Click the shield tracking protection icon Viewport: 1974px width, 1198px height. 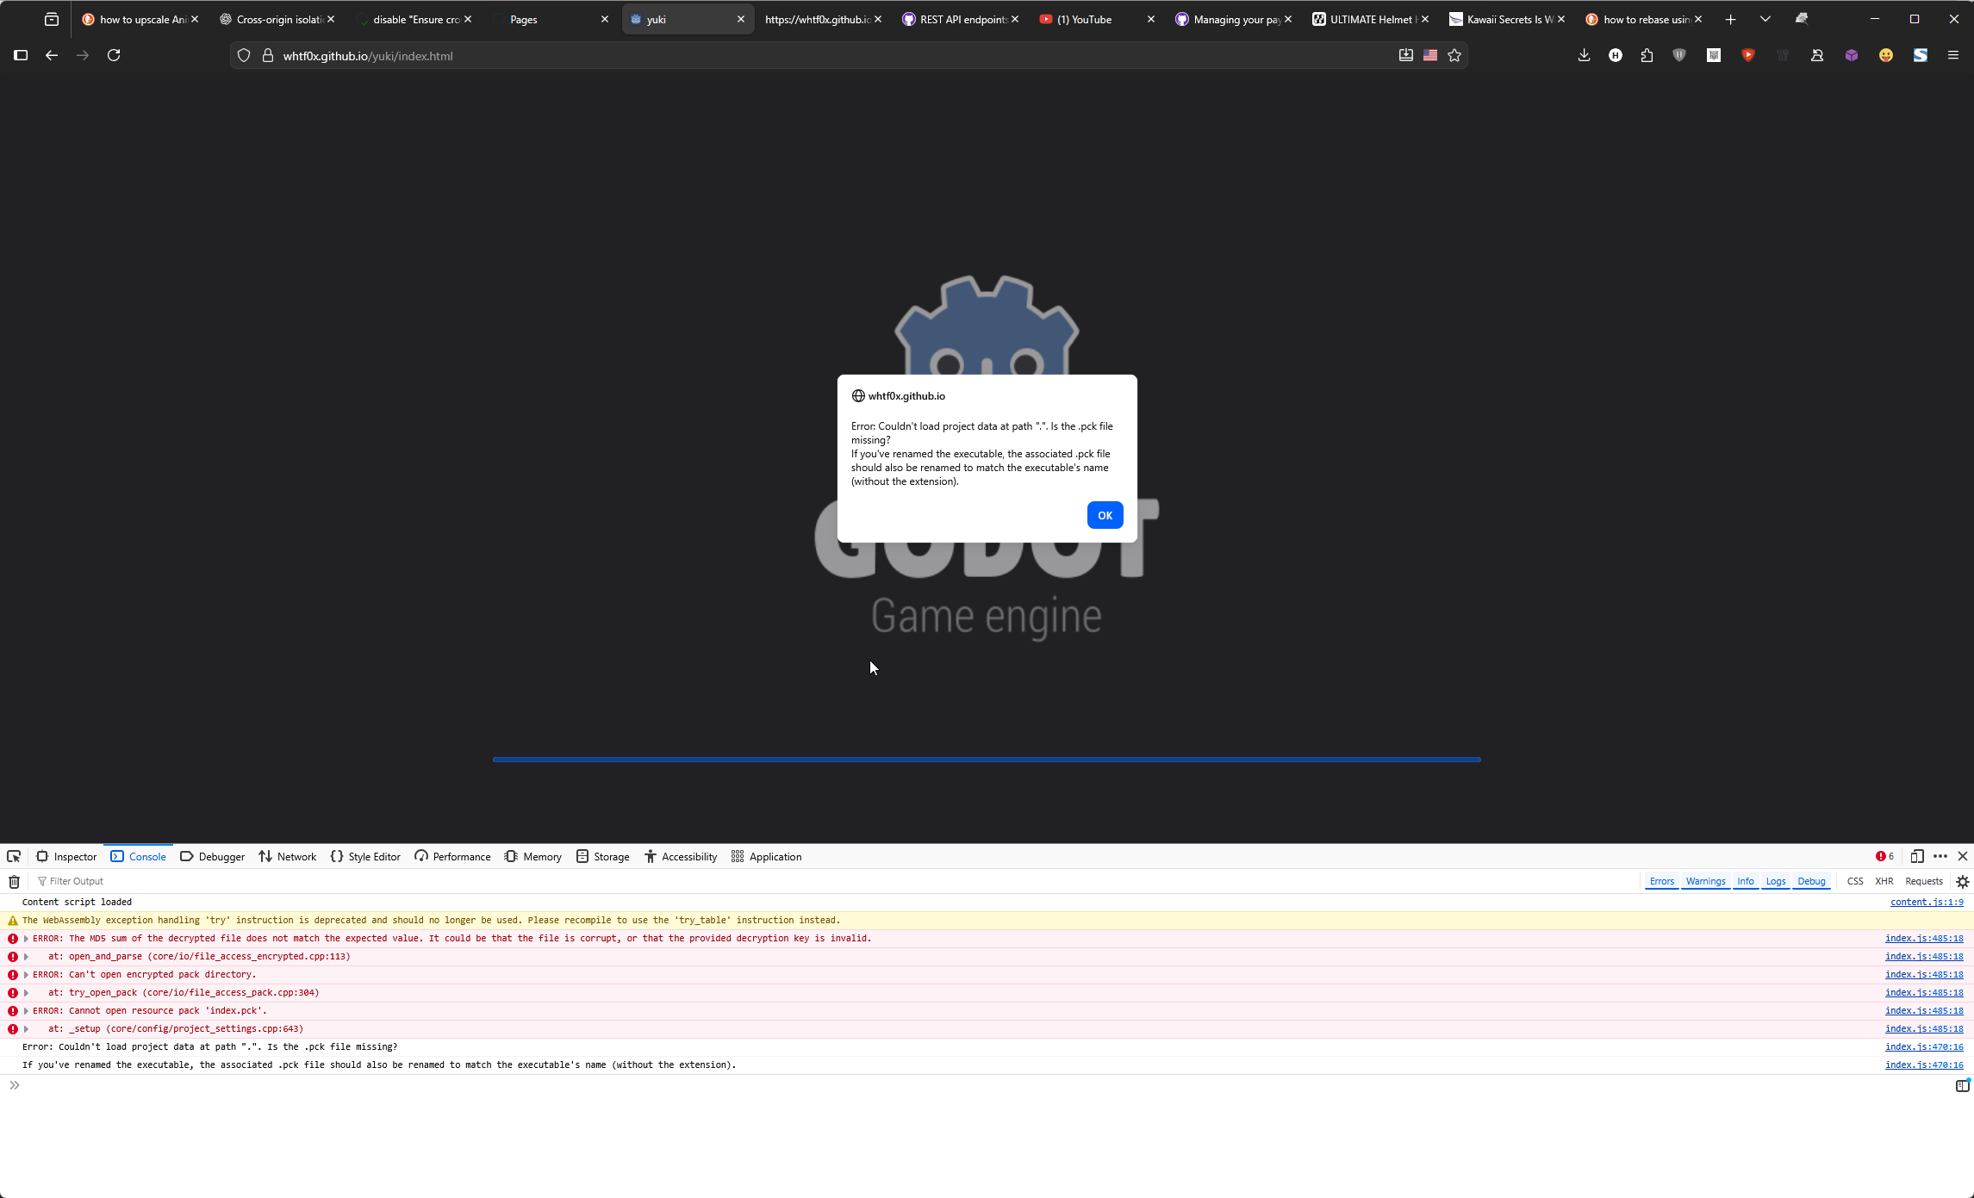(244, 55)
